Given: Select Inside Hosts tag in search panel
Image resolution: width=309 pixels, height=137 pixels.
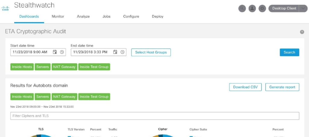Looking at the screenshot, I should (x=22, y=67).
